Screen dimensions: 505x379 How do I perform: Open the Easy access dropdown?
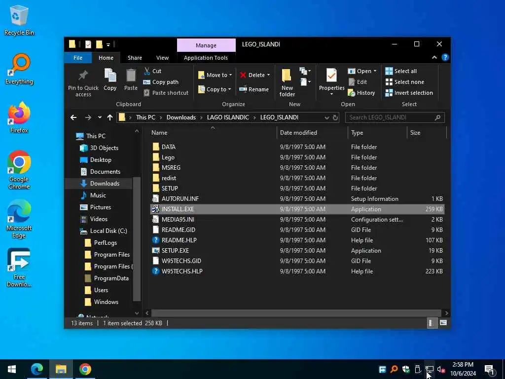(x=305, y=82)
